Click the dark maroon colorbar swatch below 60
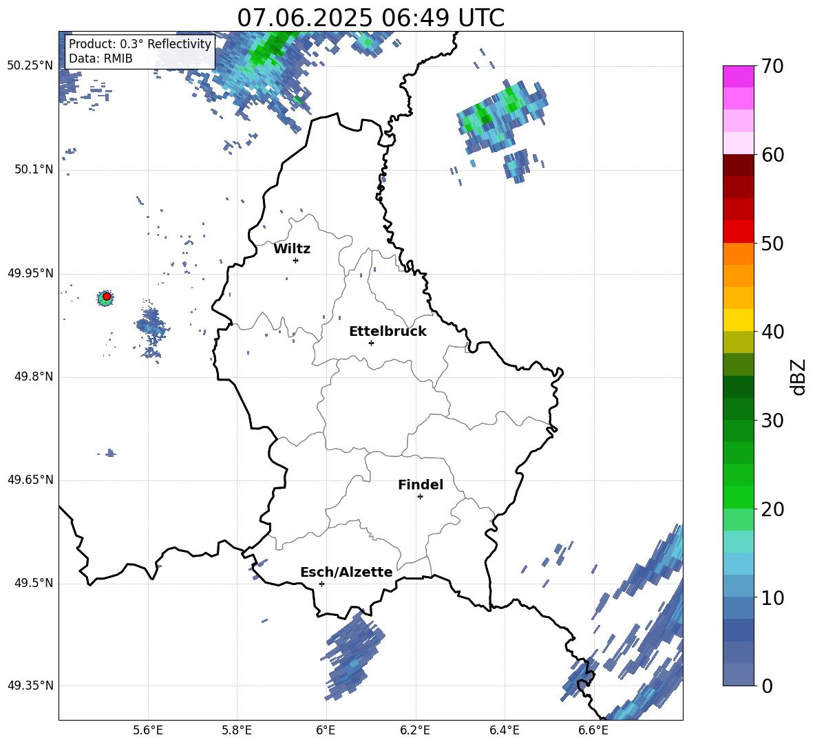Image resolution: width=815 pixels, height=744 pixels. click(738, 166)
